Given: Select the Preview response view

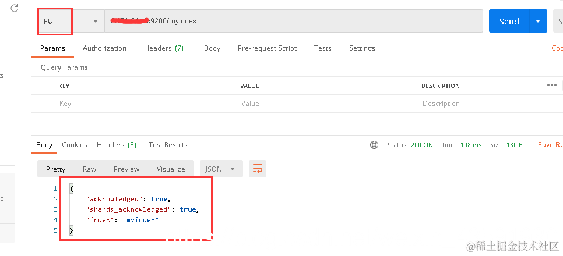Looking at the screenshot, I should click(x=126, y=169).
